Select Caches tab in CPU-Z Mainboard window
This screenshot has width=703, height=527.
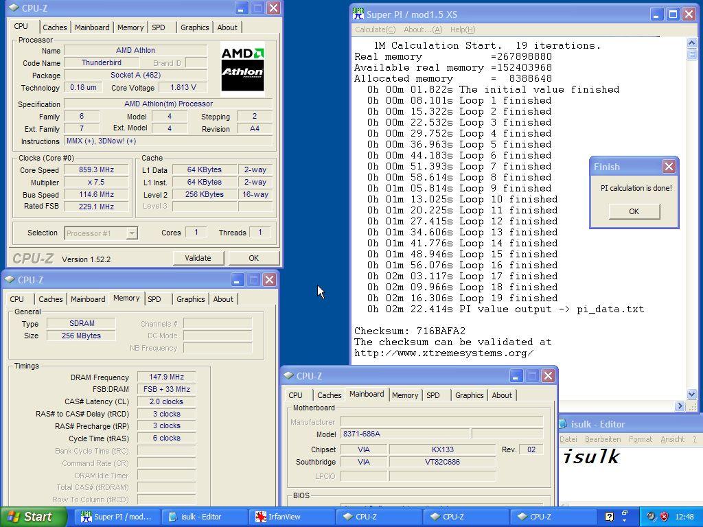coord(329,395)
